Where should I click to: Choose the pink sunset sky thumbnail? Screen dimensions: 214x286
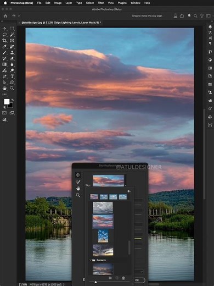click(x=103, y=222)
